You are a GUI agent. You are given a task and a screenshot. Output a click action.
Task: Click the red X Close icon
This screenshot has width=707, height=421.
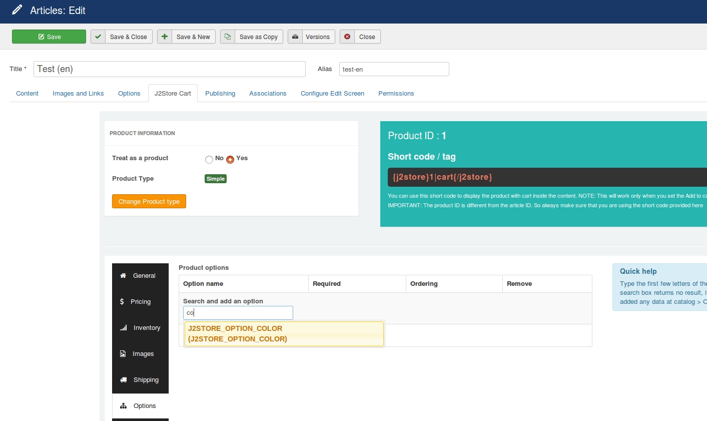pyautogui.click(x=347, y=37)
